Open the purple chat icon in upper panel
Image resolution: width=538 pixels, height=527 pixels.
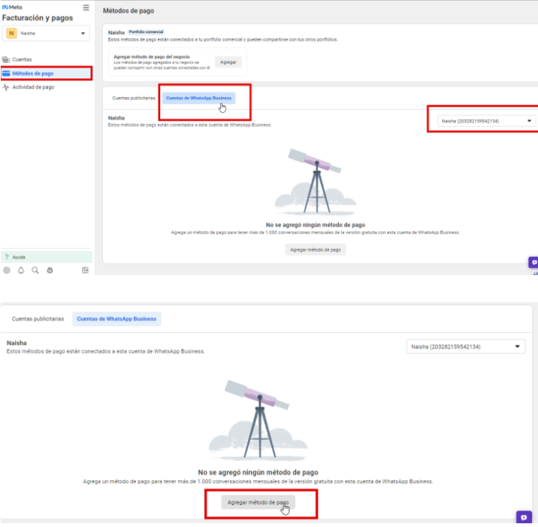tap(533, 262)
